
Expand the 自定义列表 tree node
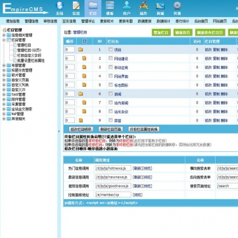[4, 85]
